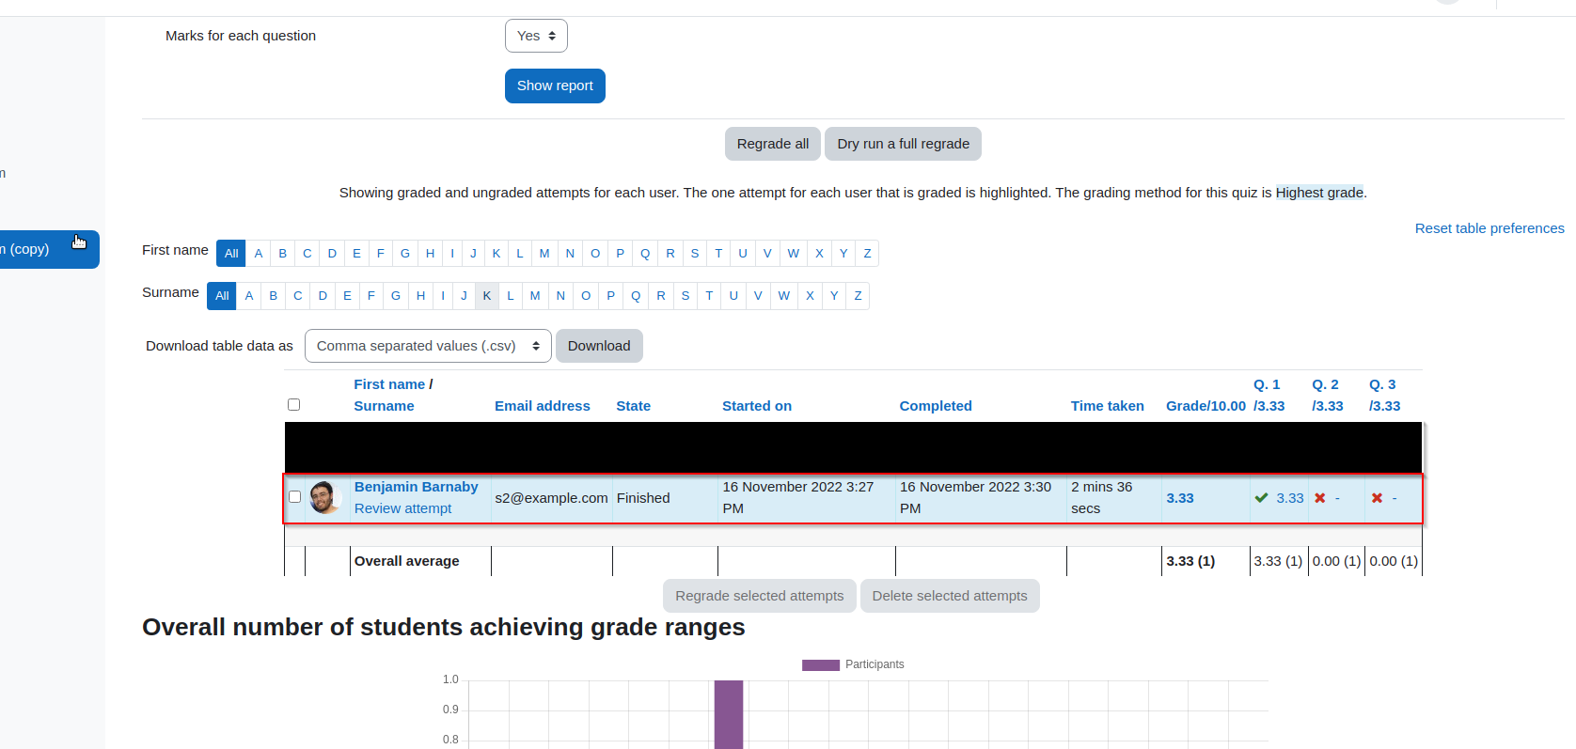Click the red cross icon for Q.2
The image size is (1576, 749).
(1320, 498)
